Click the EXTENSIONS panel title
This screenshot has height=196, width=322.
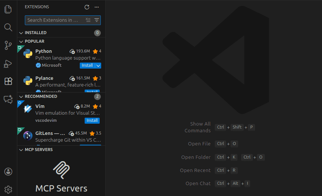coord(37,7)
